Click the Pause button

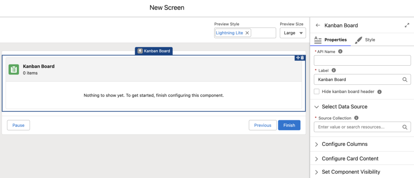[x=19, y=125]
